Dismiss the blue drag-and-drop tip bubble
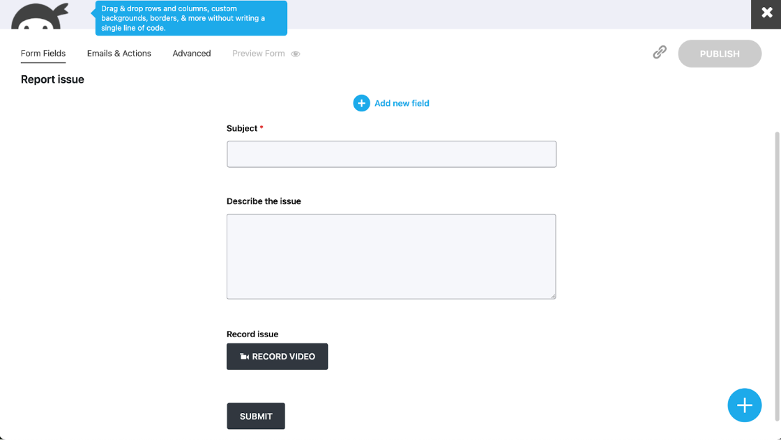Viewport: 781px width, 443px height. [x=190, y=18]
